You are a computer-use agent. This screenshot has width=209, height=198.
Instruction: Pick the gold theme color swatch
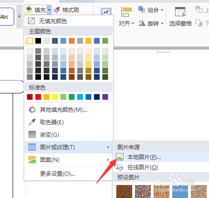pyautogui.click(x=88, y=41)
